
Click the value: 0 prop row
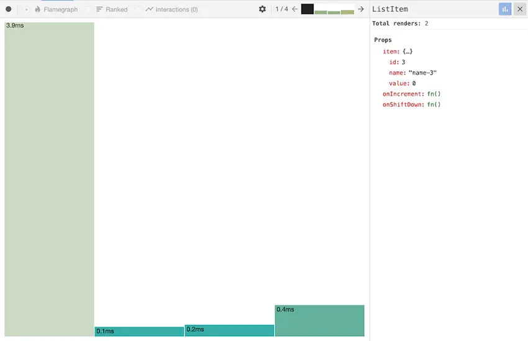point(402,83)
